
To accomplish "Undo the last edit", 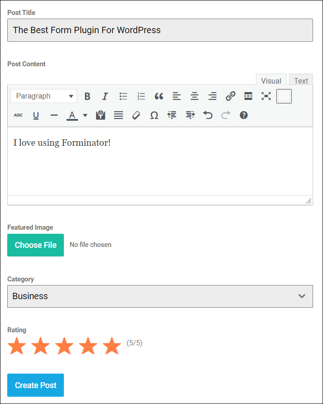I will coord(208,115).
